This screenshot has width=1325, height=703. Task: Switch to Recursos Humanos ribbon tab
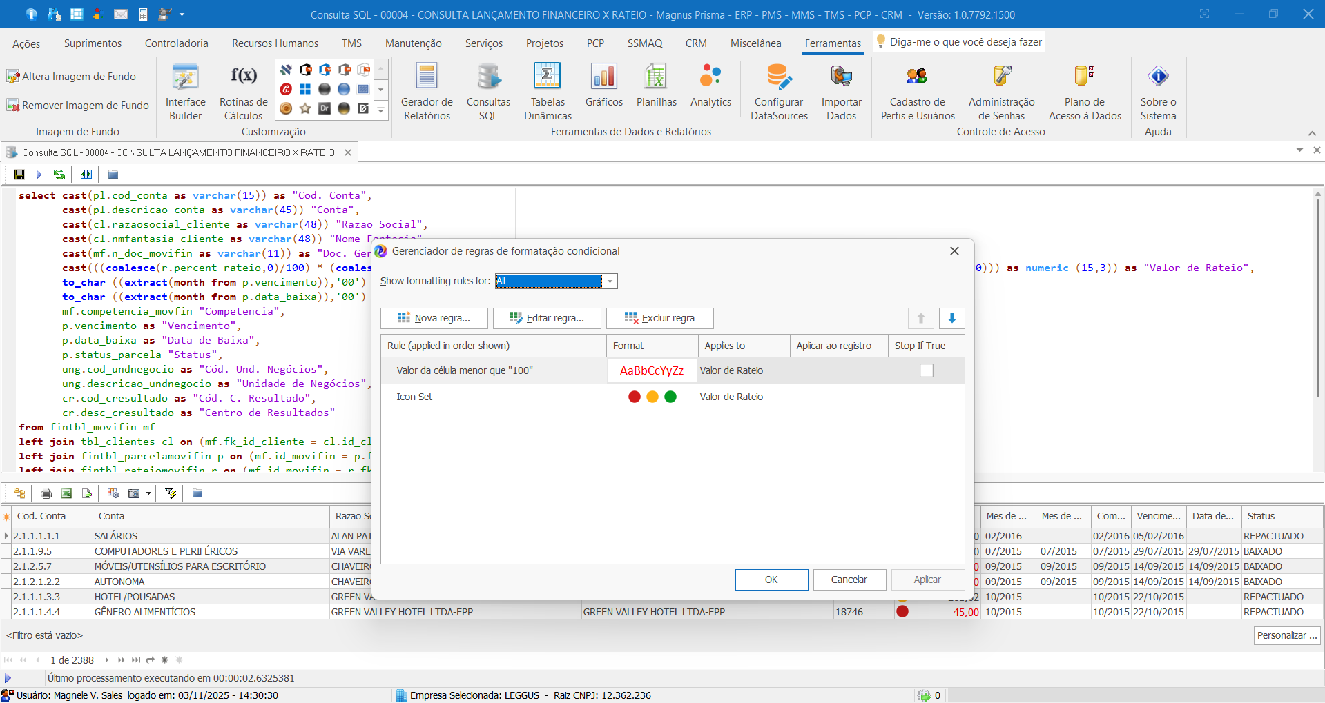click(275, 43)
